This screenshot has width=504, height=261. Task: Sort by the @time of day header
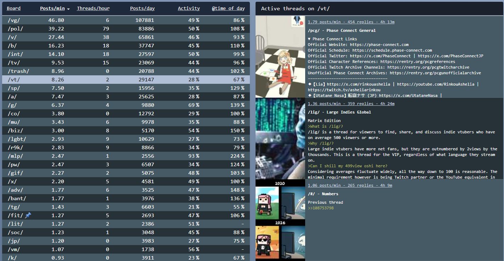(x=228, y=8)
